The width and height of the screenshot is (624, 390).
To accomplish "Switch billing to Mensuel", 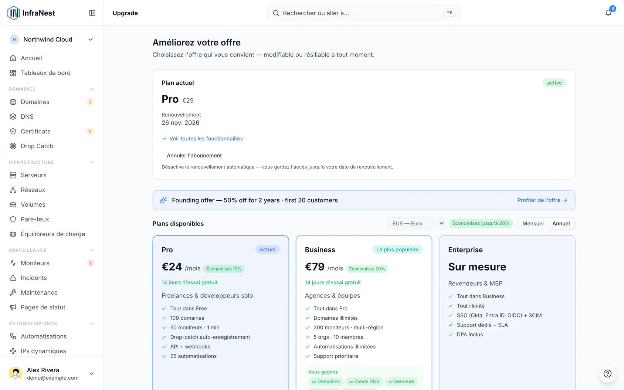I will pos(533,223).
